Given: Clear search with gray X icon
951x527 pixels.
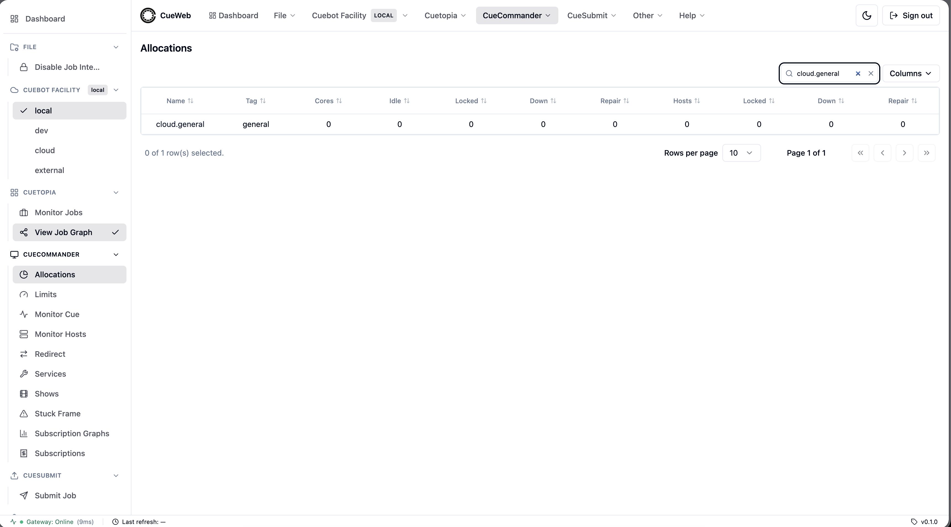Looking at the screenshot, I should pos(871,73).
